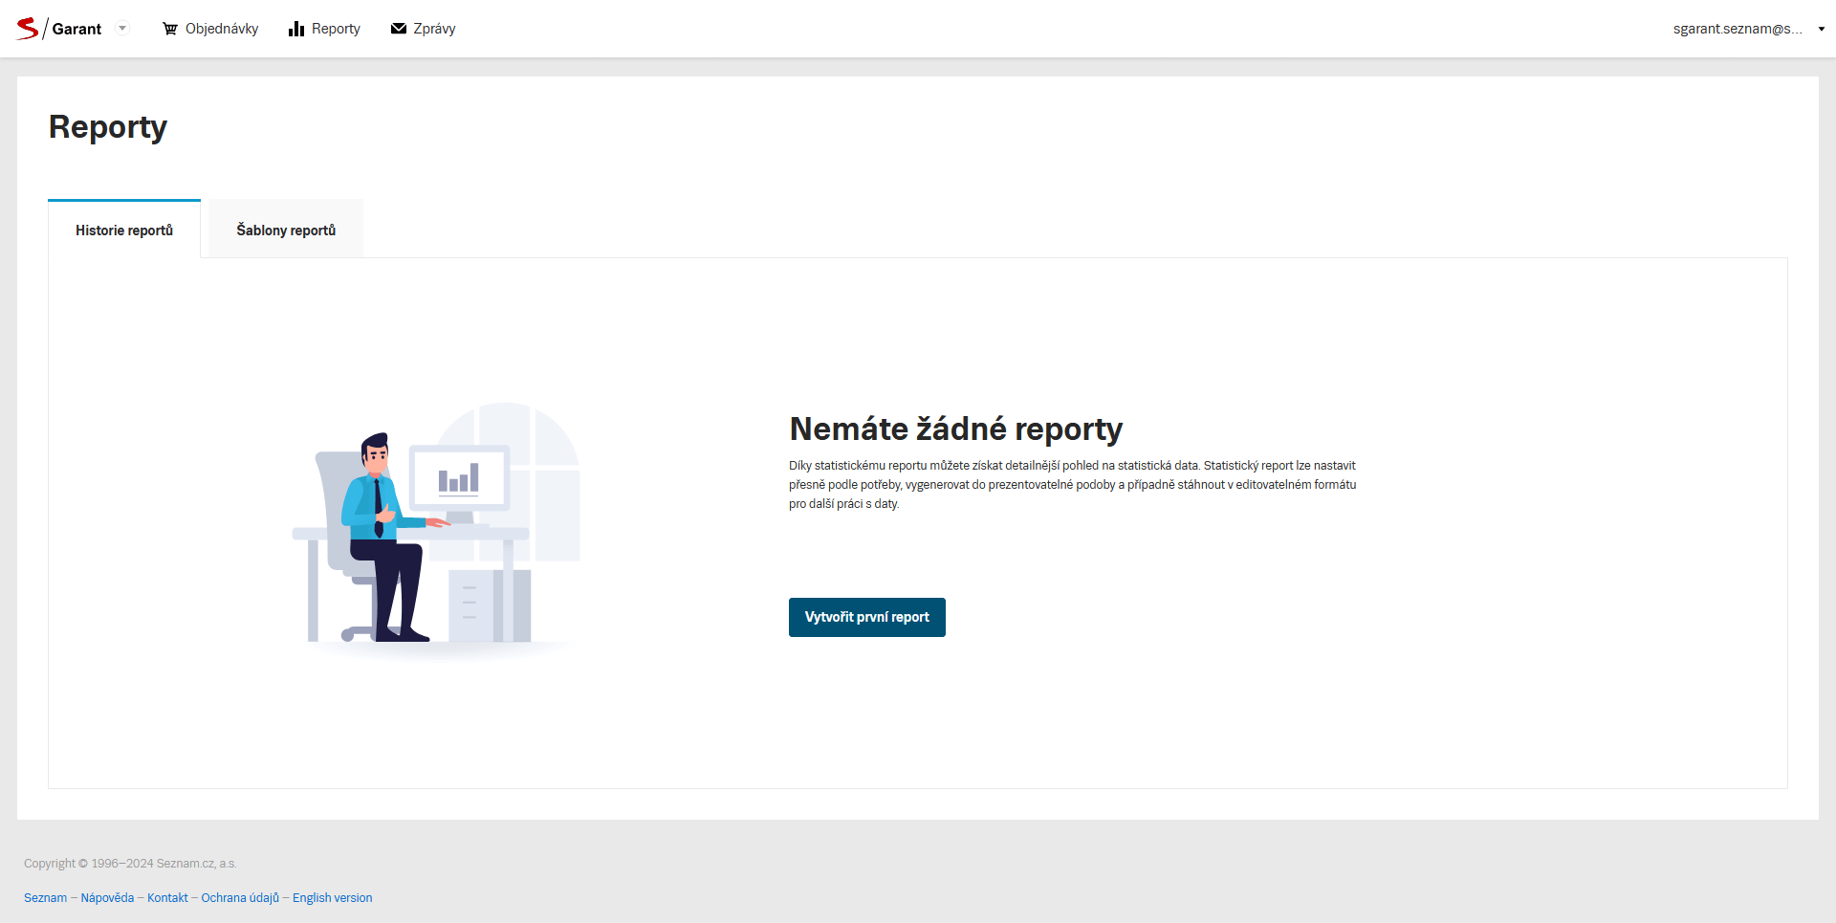The height and width of the screenshot is (923, 1836).
Task: Expand the dropdown arrow next to Garant
Action: pos(122,29)
